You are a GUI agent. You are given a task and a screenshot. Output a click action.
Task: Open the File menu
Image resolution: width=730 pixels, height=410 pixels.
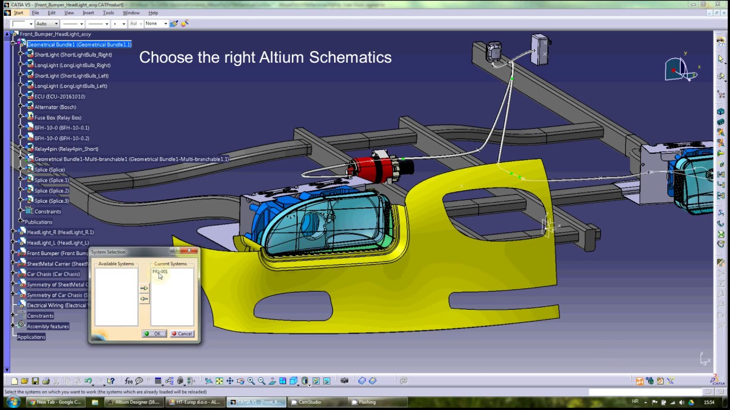(x=35, y=13)
